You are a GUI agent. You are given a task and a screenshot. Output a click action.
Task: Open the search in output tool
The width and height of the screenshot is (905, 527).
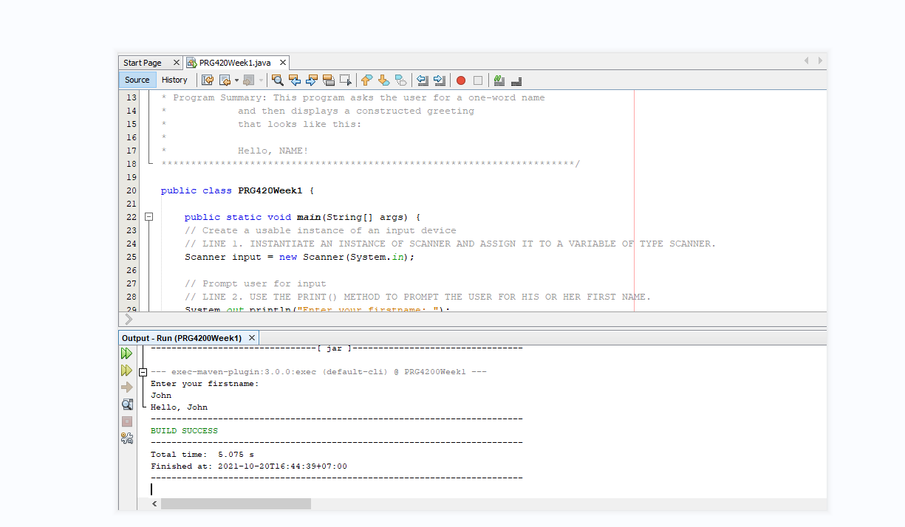click(127, 404)
